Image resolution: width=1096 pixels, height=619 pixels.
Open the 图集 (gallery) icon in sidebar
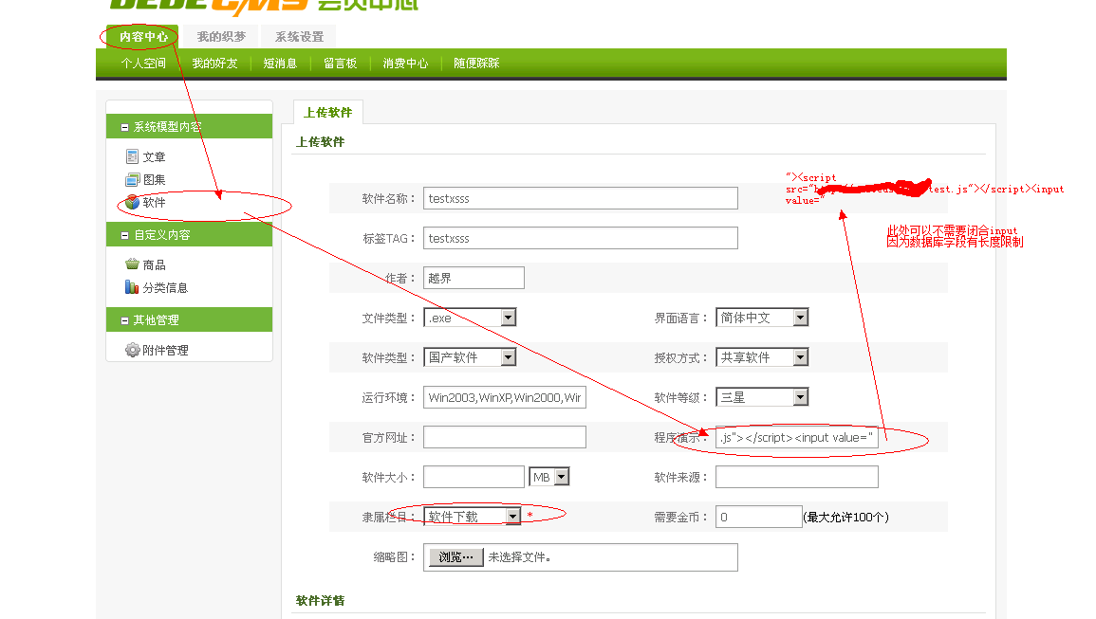[133, 179]
